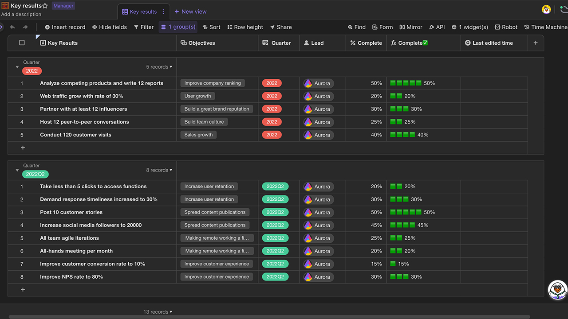The width and height of the screenshot is (568, 319).
Task: Collapse the 2022Q2 quarter group
Action: 17,171
